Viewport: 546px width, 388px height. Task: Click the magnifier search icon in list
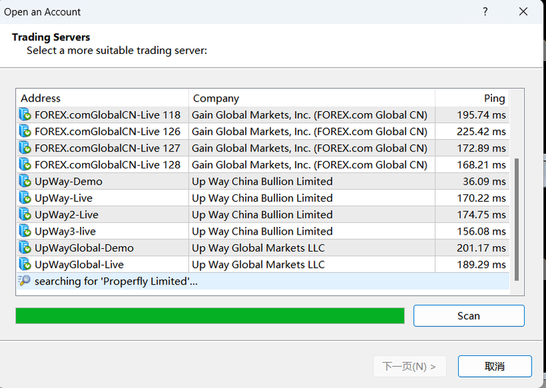point(25,280)
